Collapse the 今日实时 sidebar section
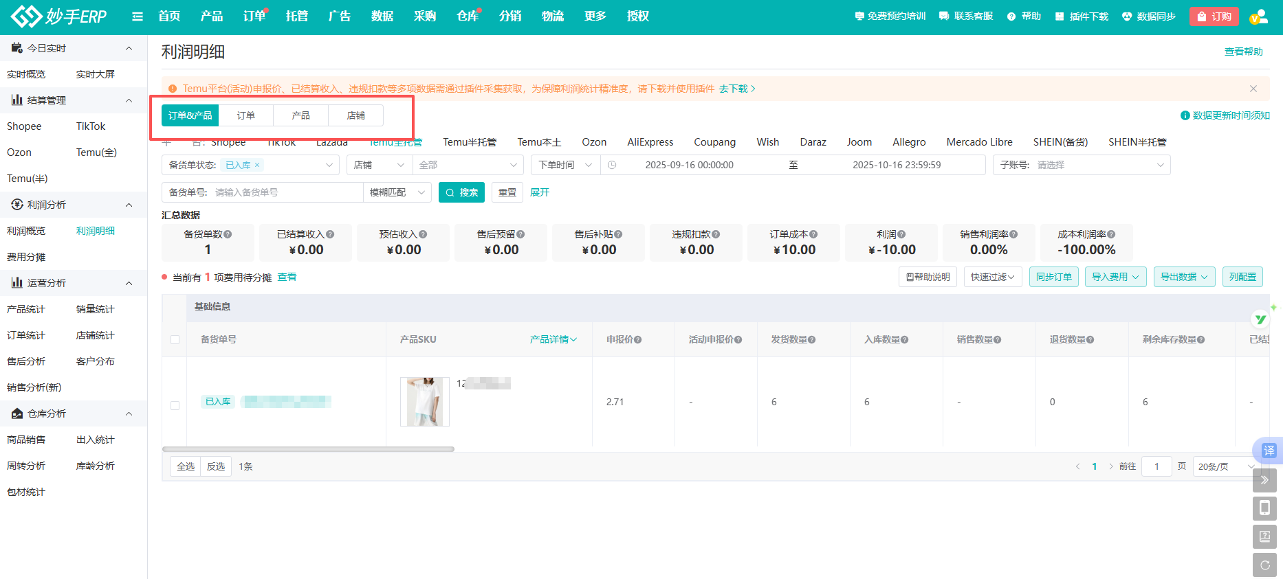 129,48
